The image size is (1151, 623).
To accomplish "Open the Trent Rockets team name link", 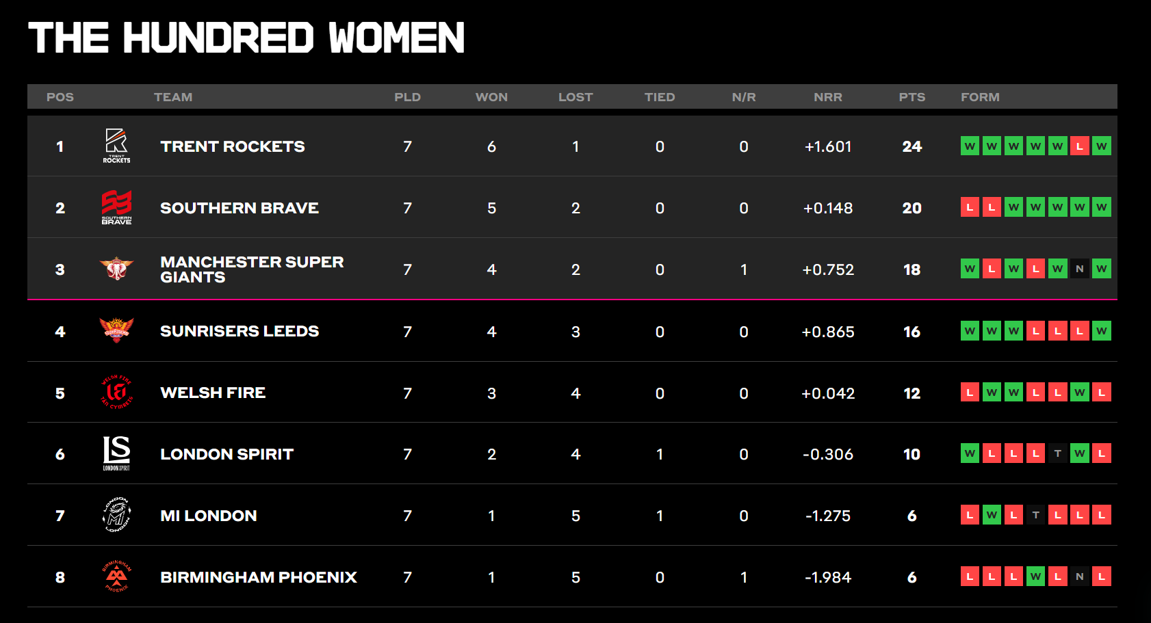I will (233, 146).
